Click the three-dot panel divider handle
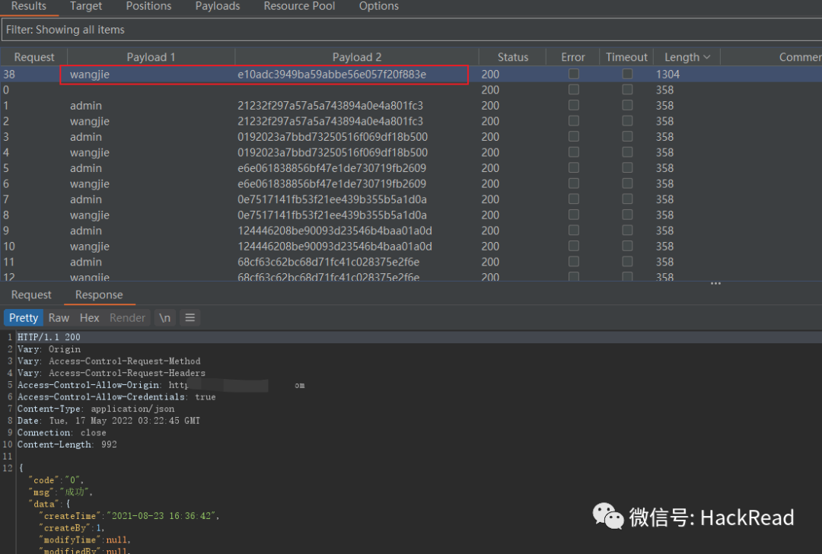The width and height of the screenshot is (822, 554). [715, 284]
